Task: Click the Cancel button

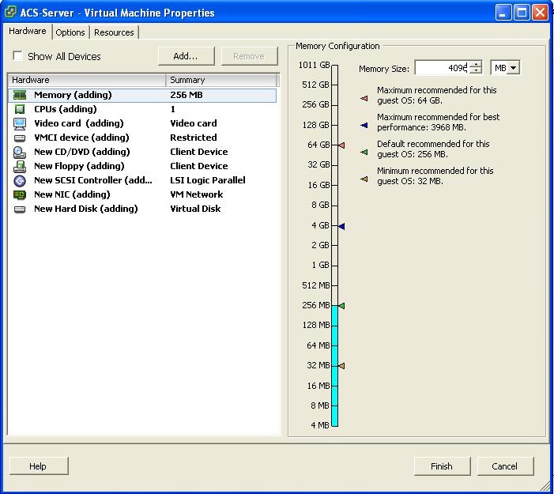Action: tap(504, 466)
